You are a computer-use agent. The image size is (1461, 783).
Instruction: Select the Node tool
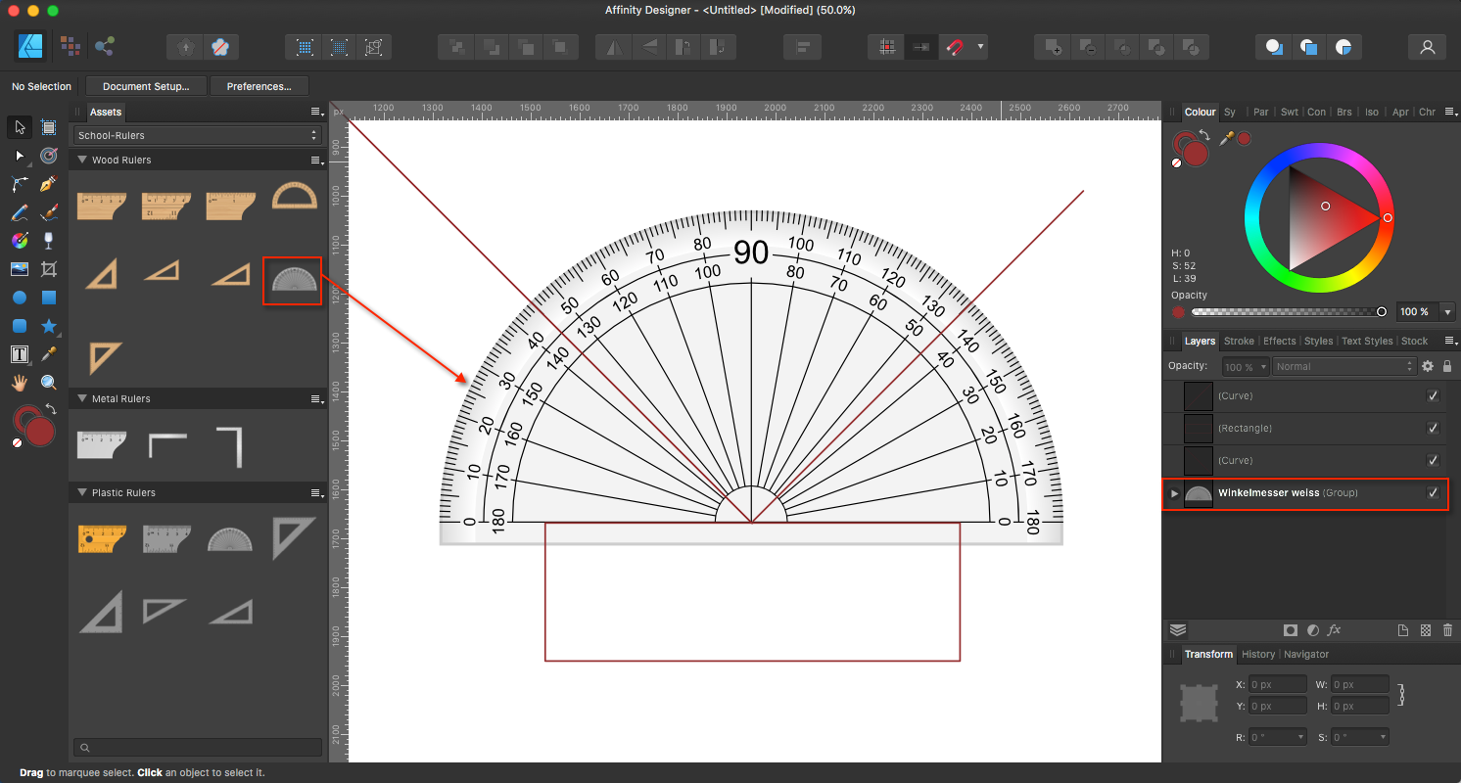(20, 156)
